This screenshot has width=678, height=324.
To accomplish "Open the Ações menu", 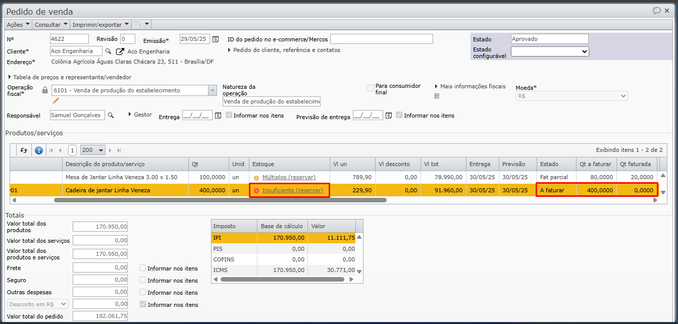I will 18,24.
